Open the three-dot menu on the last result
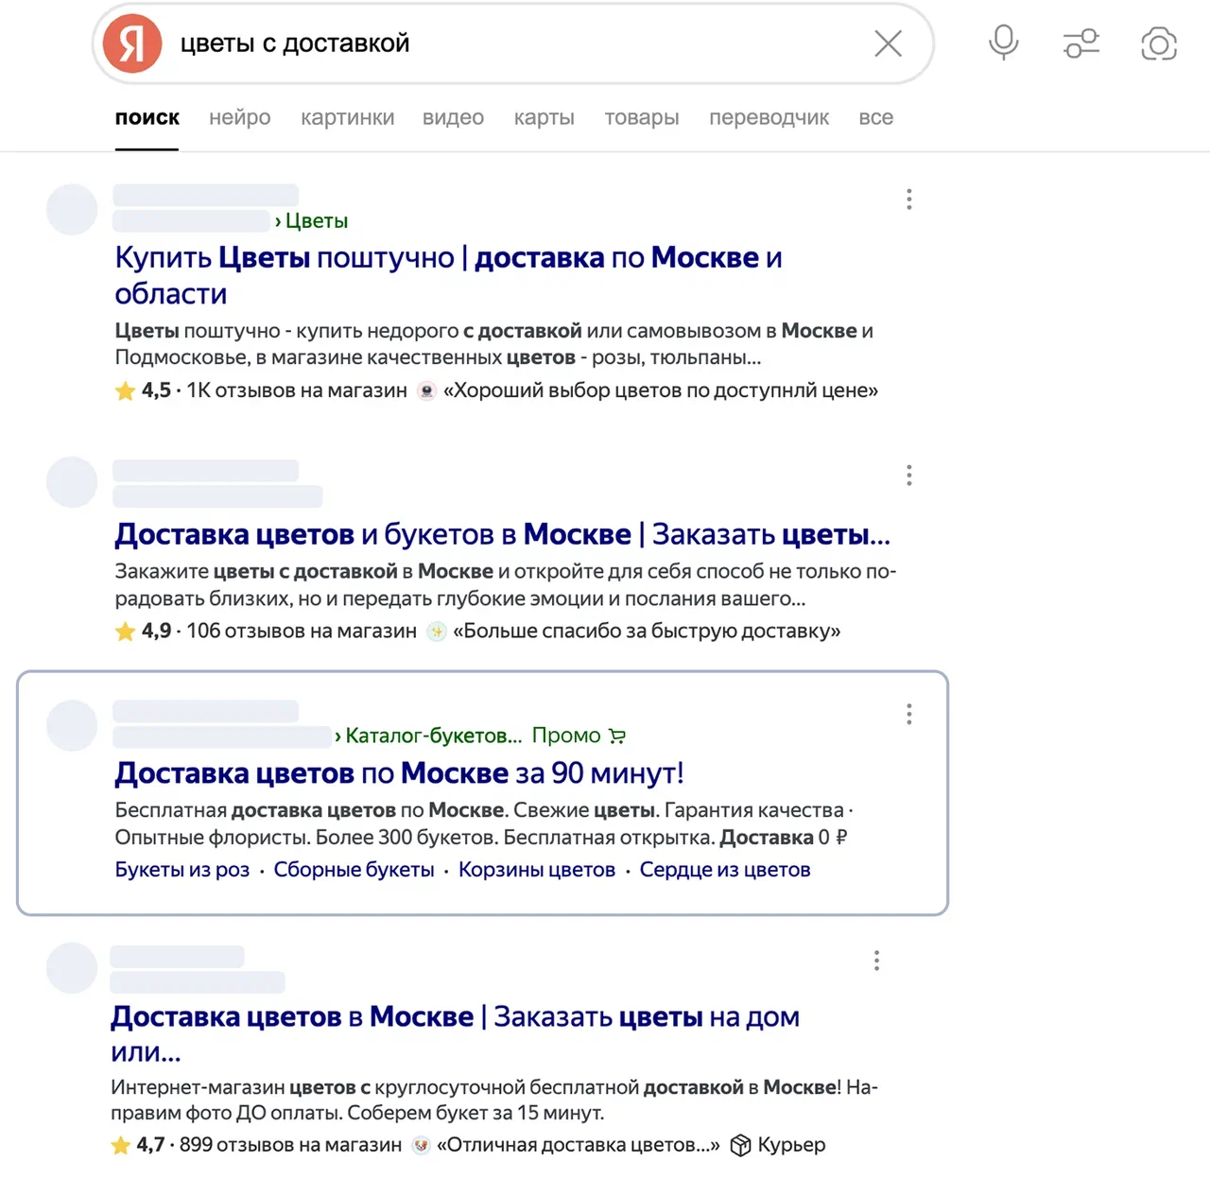 pyautogui.click(x=876, y=961)
